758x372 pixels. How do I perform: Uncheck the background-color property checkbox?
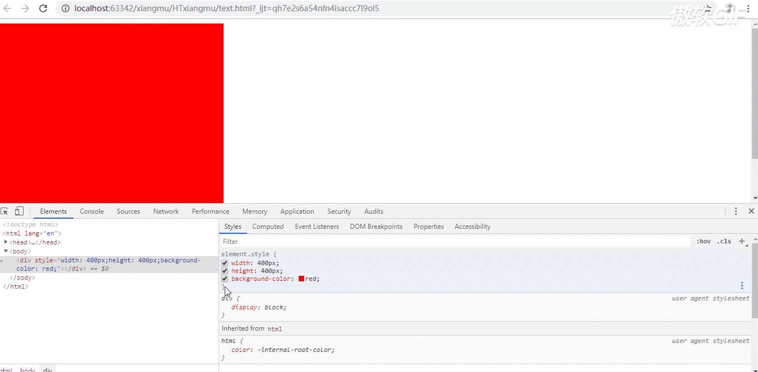225,279
